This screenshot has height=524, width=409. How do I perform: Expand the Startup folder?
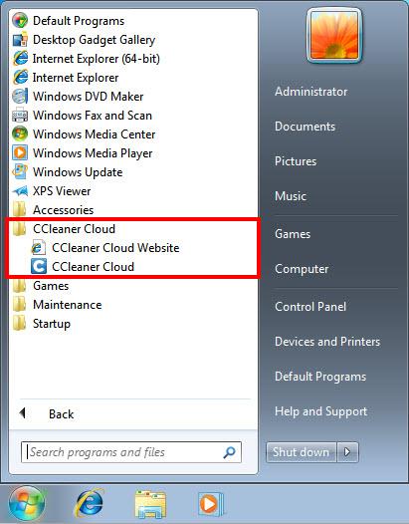pyautogui.click(x=42, y=324)
